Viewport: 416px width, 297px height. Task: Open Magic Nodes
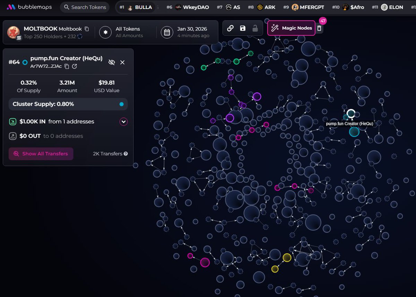click(291, 28)
